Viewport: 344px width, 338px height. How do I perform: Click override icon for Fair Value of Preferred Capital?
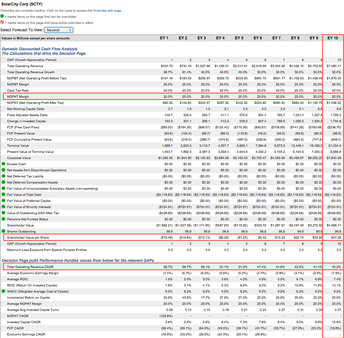point(3,201)
